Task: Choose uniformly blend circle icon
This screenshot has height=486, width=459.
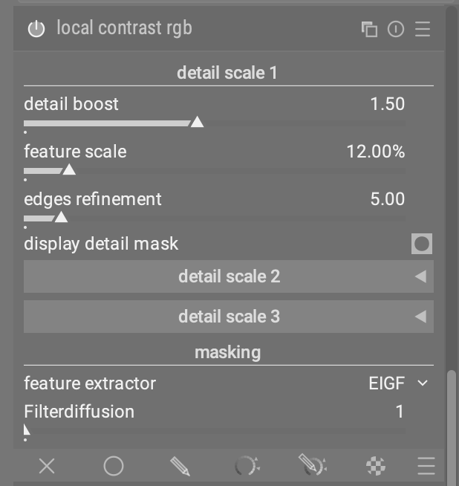Action: point(114,465)
